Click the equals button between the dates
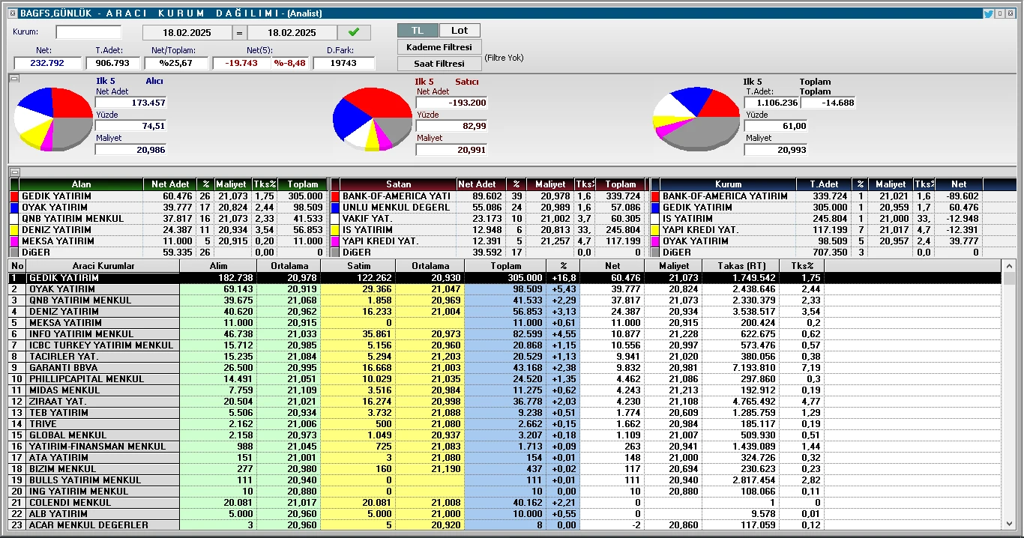The image size is (1024, 538). (240, 33)
